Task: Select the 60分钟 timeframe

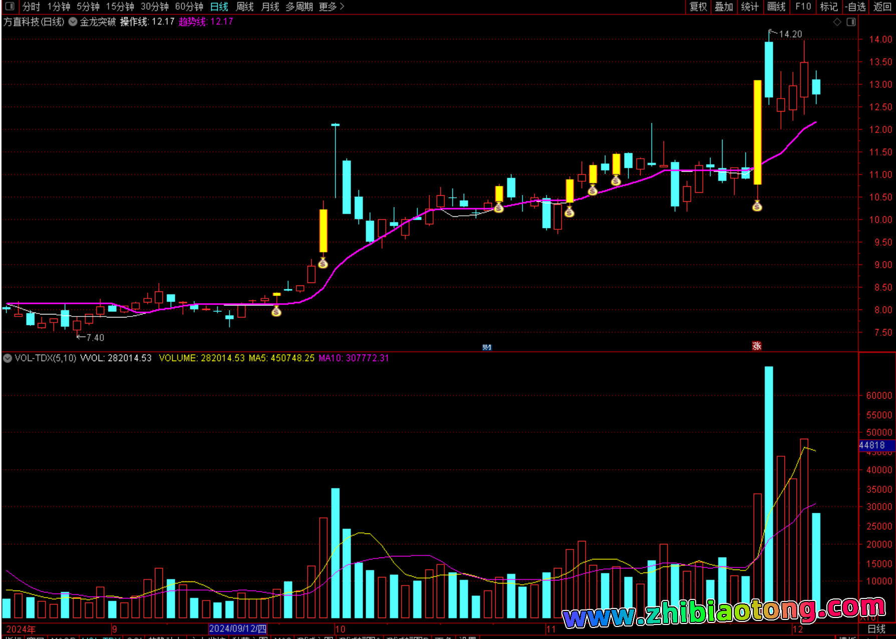Action: click(189, 7)
